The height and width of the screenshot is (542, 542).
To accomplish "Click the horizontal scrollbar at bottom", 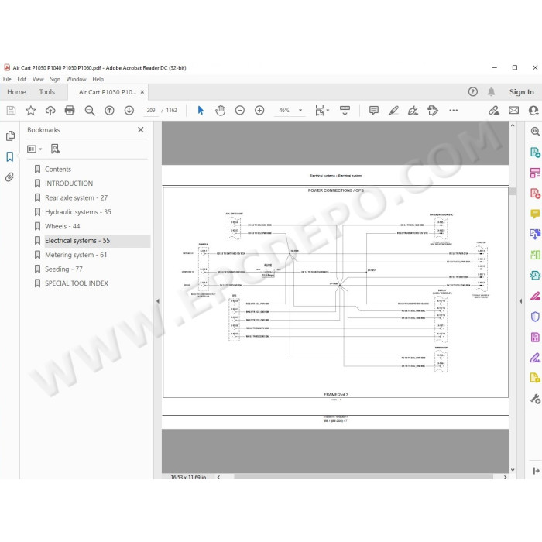I will pos(363,477).
